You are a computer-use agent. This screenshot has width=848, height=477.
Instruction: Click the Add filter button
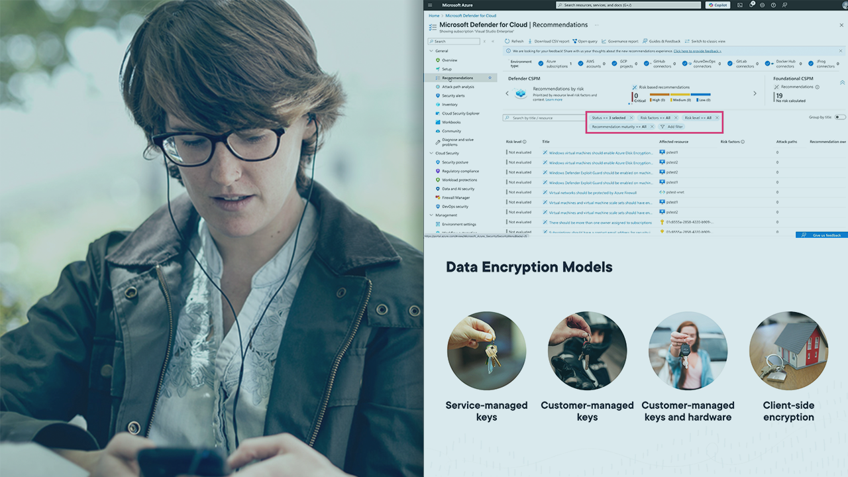tap(671, 127)
